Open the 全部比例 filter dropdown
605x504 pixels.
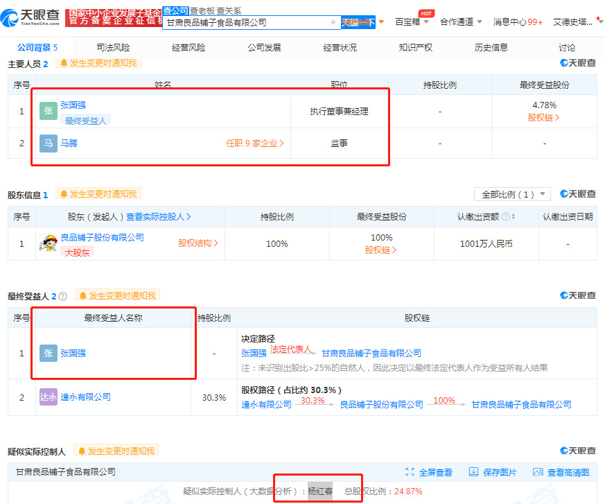pyautogui.click(x=512, y=194)
